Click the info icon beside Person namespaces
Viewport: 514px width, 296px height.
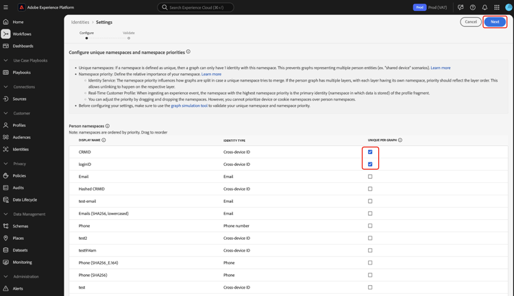click(x=108, y=126)
